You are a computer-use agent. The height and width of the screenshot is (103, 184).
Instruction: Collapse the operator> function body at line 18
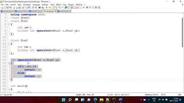pos(9,63)
